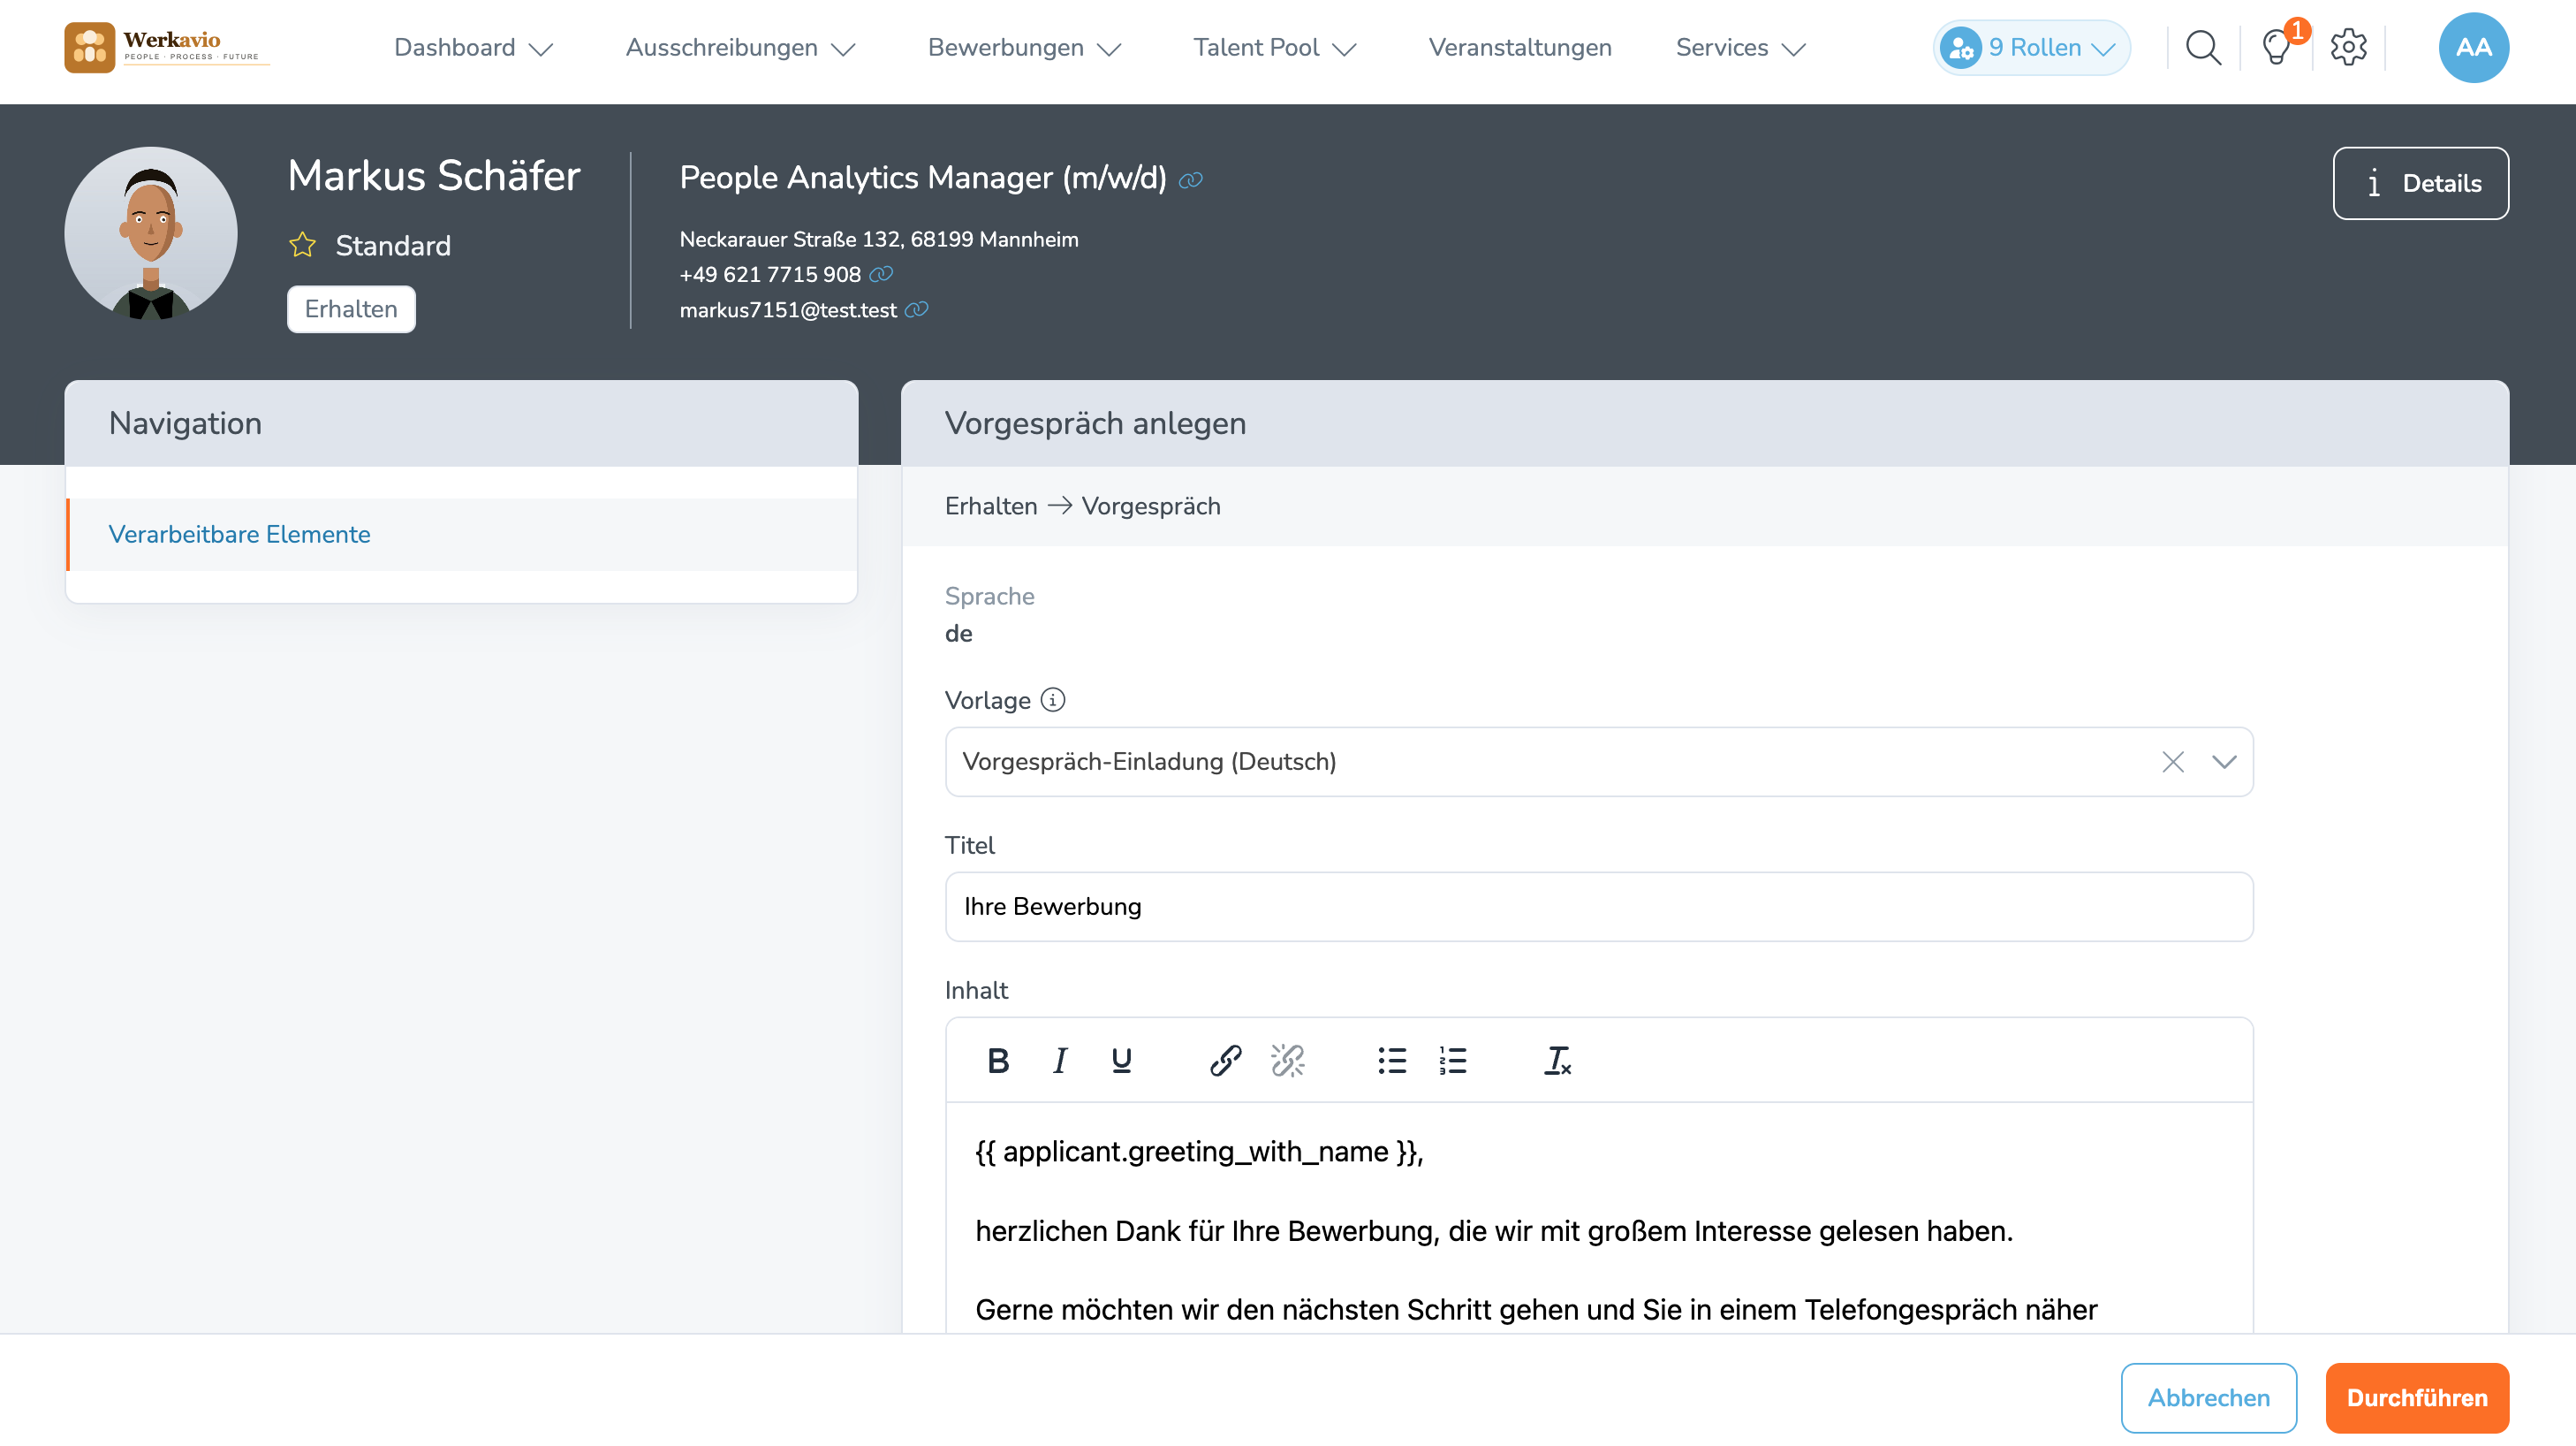Clear text formatting in editor
2576x1446 pixels.
[x=1557, y=1060]
